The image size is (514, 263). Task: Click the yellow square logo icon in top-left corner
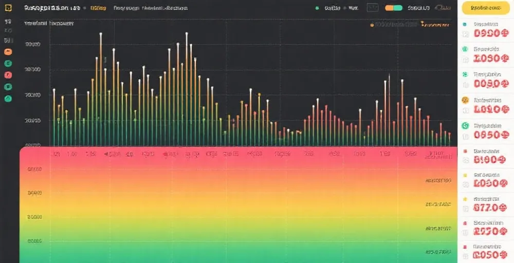click(x=8, y=8)
